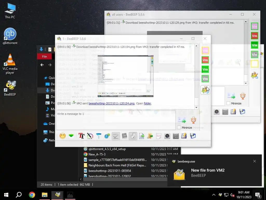Open qBittorrent desktop shortcut
This screenshot has height=200, width=266.
(x=10, y=36)
